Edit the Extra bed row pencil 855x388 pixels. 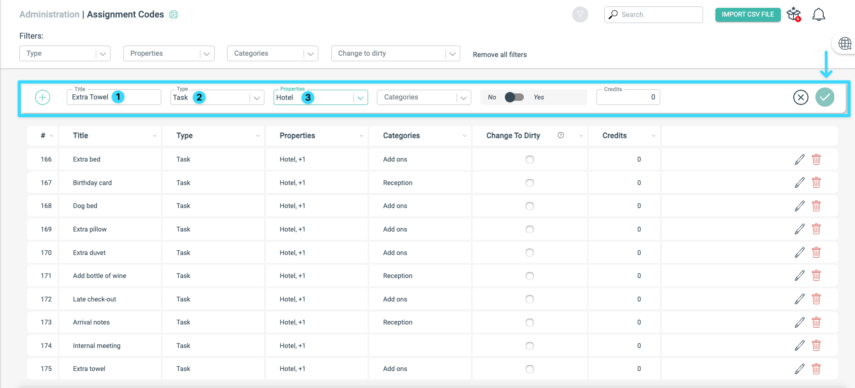click(x=800, y=159)
